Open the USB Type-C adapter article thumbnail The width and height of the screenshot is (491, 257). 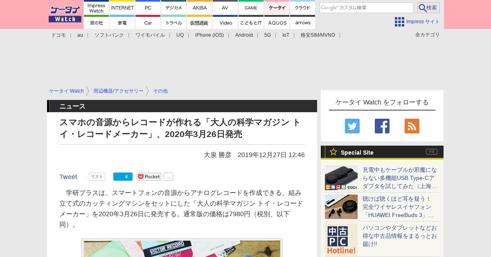(x=341, y=178)
